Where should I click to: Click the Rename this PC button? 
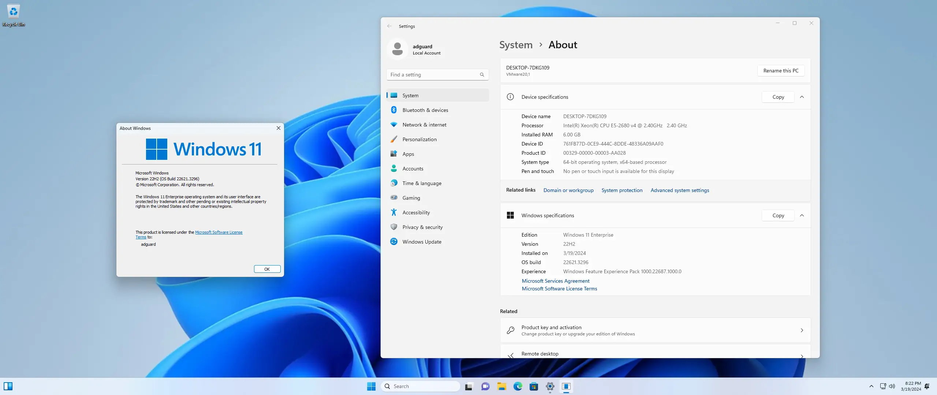(x=780, y=70)
